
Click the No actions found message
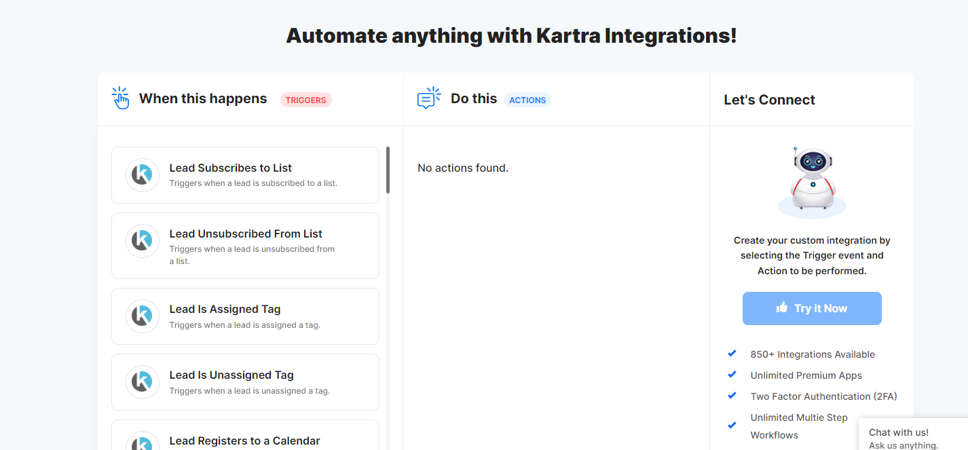pos(463,168)
